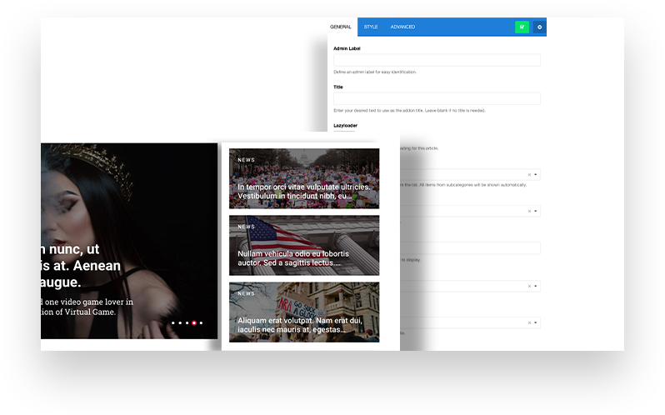Click the X icon in the third dropdown

point(529,286)
